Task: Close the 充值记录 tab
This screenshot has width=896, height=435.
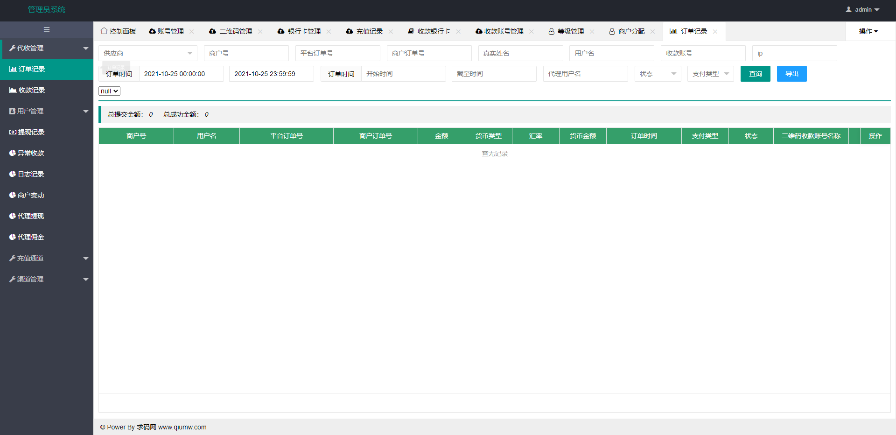Action: tap(391, 31)
